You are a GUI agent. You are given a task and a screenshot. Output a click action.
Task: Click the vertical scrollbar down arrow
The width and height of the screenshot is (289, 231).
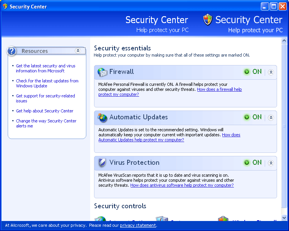pos(284,218)
